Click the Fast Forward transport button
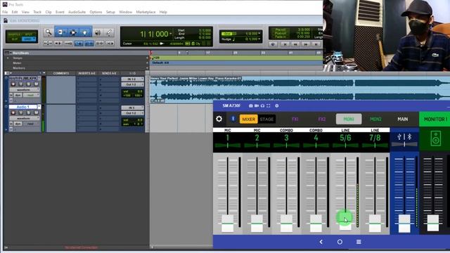The image size is (450, 253). 306,44
